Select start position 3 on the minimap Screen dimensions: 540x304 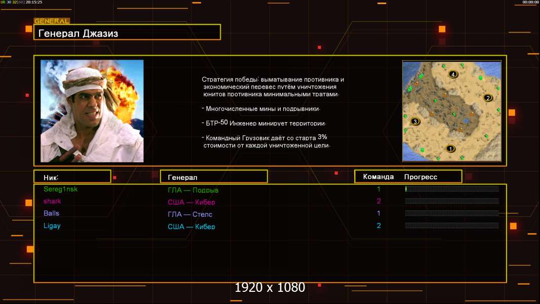(x=415, y=121)
